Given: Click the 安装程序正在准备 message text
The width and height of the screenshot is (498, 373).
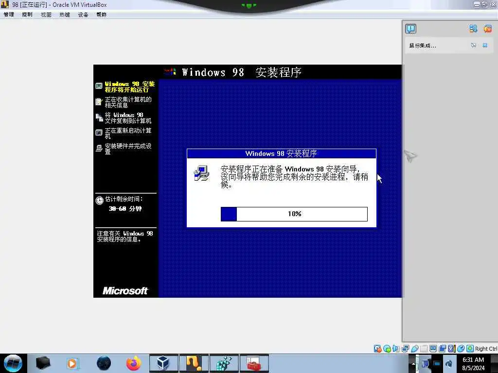Looking at the screenshot, I should click(x=294, y=177).
